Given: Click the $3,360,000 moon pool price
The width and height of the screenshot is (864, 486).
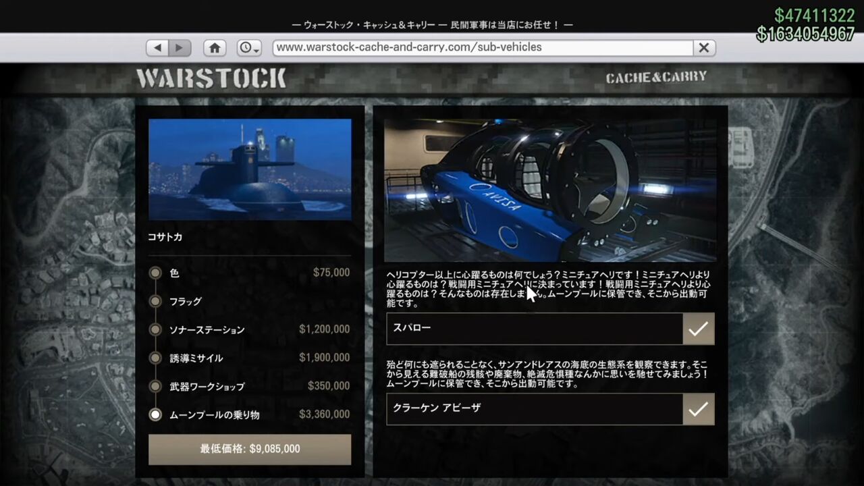Looking at the screenshot, I should tap(325, 414).
